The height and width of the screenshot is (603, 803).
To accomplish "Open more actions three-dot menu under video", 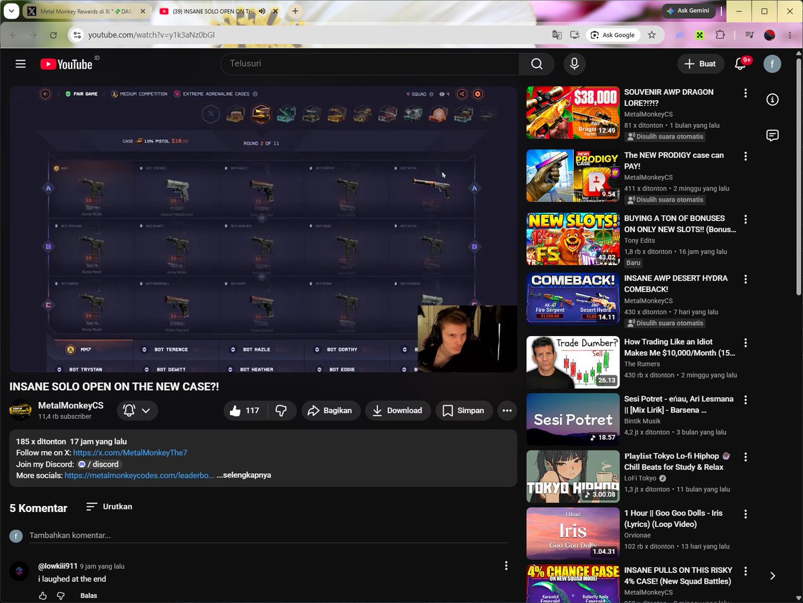I will tap(507, 410).
